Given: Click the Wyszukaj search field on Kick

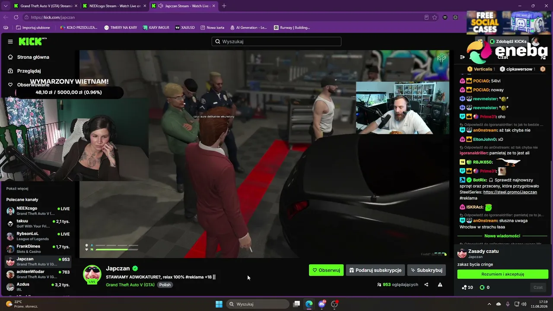Looking at the screenshot, I should tap(276, 41).
